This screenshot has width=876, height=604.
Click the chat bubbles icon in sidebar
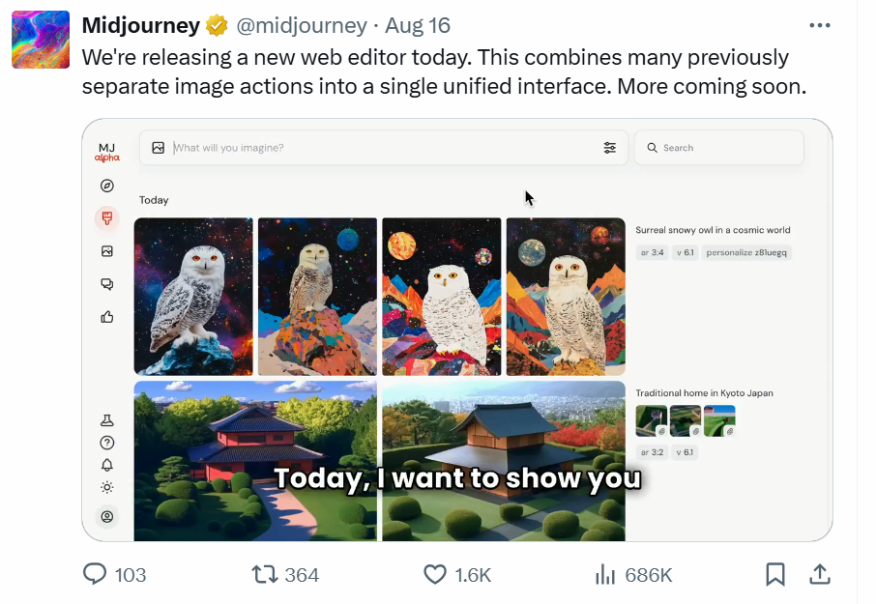click(x=107, y=284)
